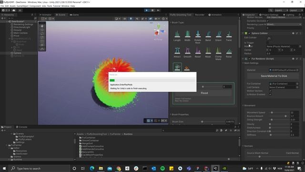Open the Layers dropdown
The image size is (305, 172).
(x=281, y=11)
